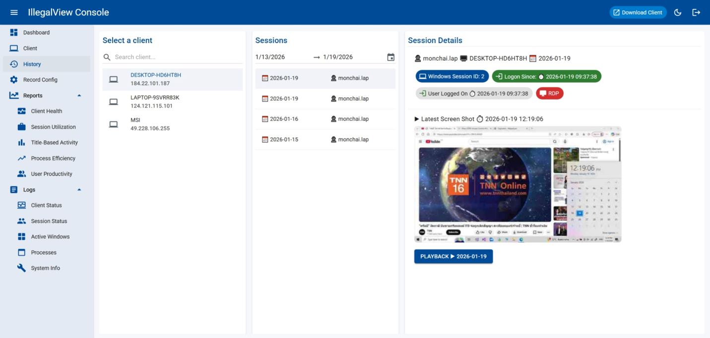Image resolution: width=710 pixels, height=338 pixels.
Task: Click the logout icon in the header
Action: pyautogui.click(x=696, y=12)
